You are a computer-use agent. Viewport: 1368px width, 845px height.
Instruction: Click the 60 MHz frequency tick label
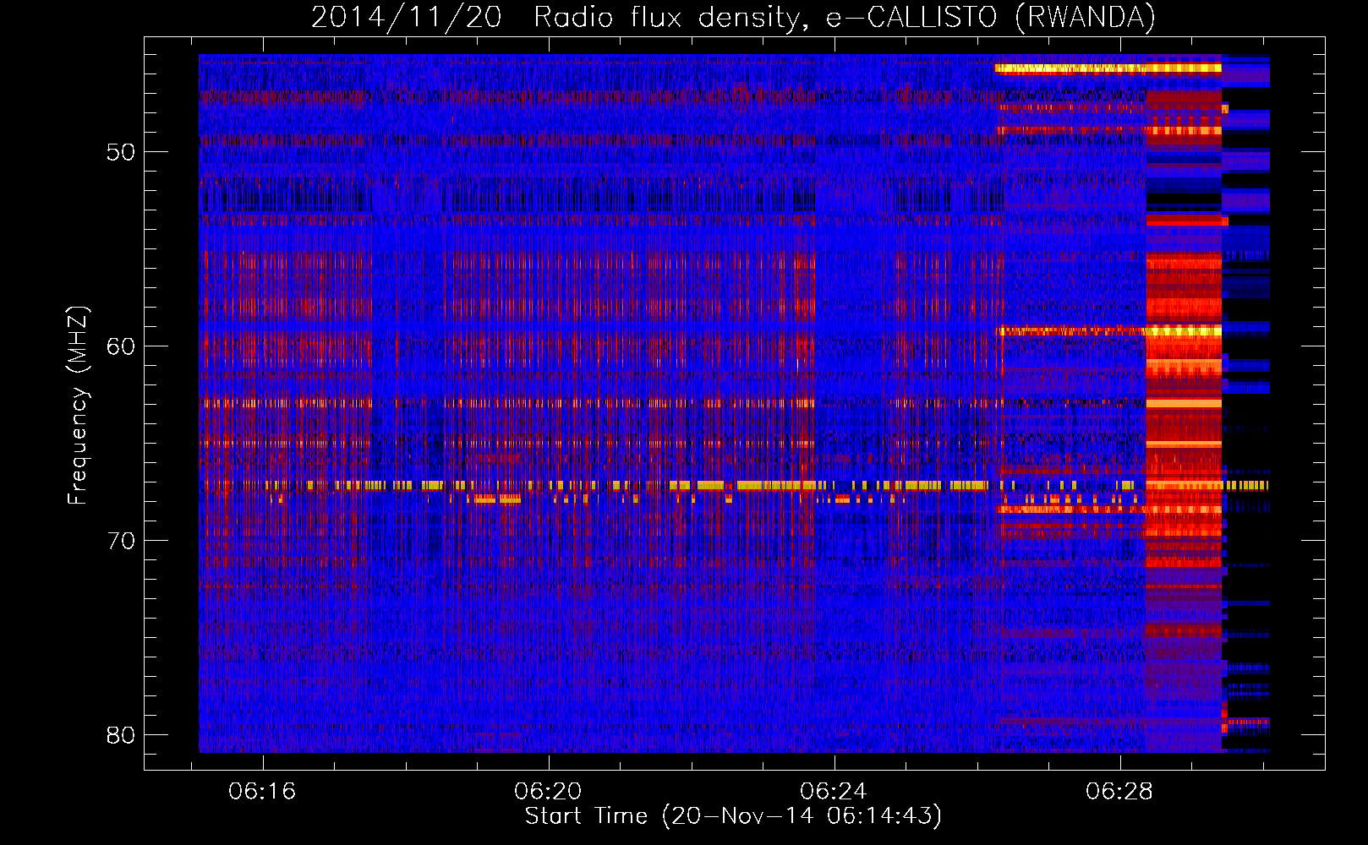coord(121,346)
